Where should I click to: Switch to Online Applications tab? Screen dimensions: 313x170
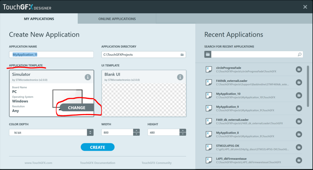(x=117, y=19)
